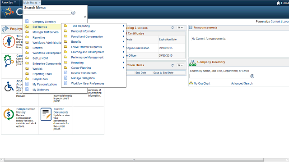Click the Home house icon
Screen dimensions: 289x162
pyautogui.click(x=278, y=3)
